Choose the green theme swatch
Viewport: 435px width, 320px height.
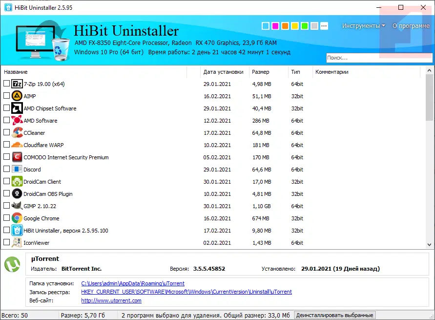[305, 26]
